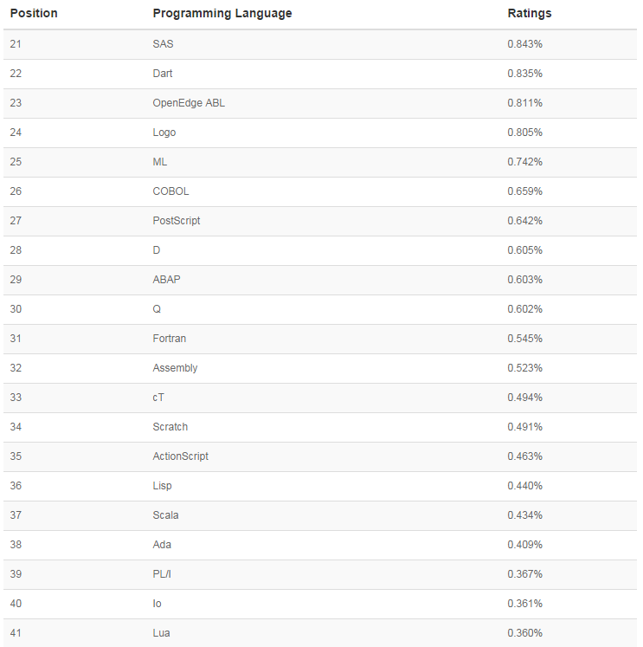Click the Lisp language name
Screen dimensions: 643x647
tap(162, 486)
